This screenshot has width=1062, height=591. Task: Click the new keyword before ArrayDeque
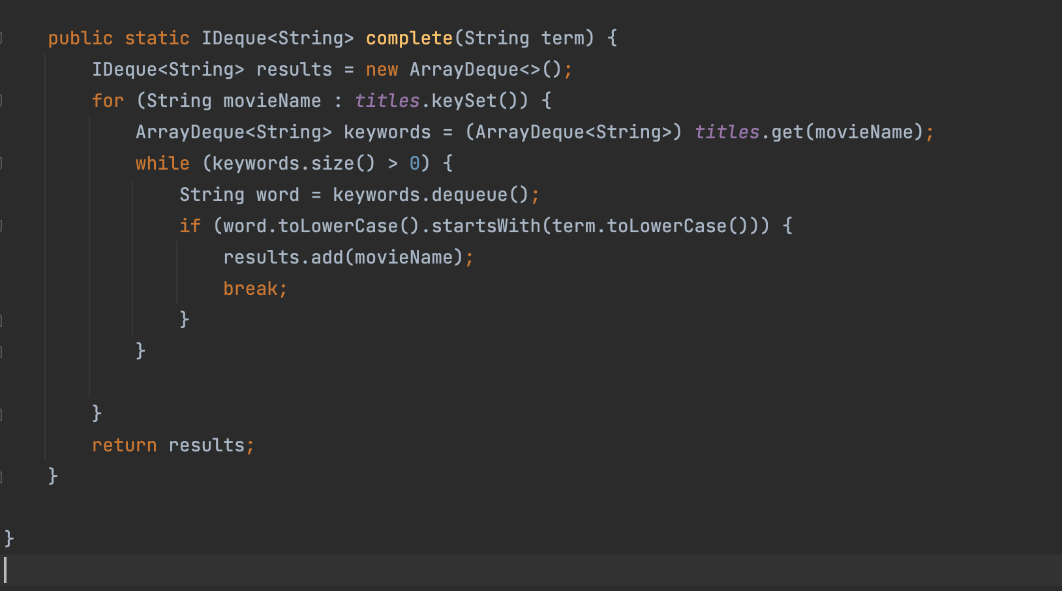click(x=382, y=70)
